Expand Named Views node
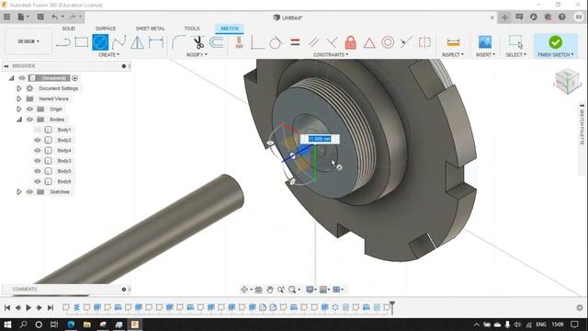This screenshot has width=588, height=331. click(x=18, y=98)
